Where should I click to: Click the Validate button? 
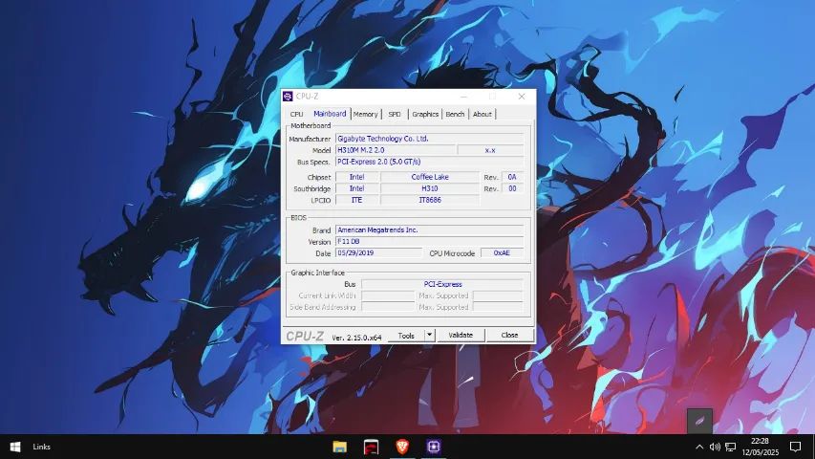coord(461,335)
